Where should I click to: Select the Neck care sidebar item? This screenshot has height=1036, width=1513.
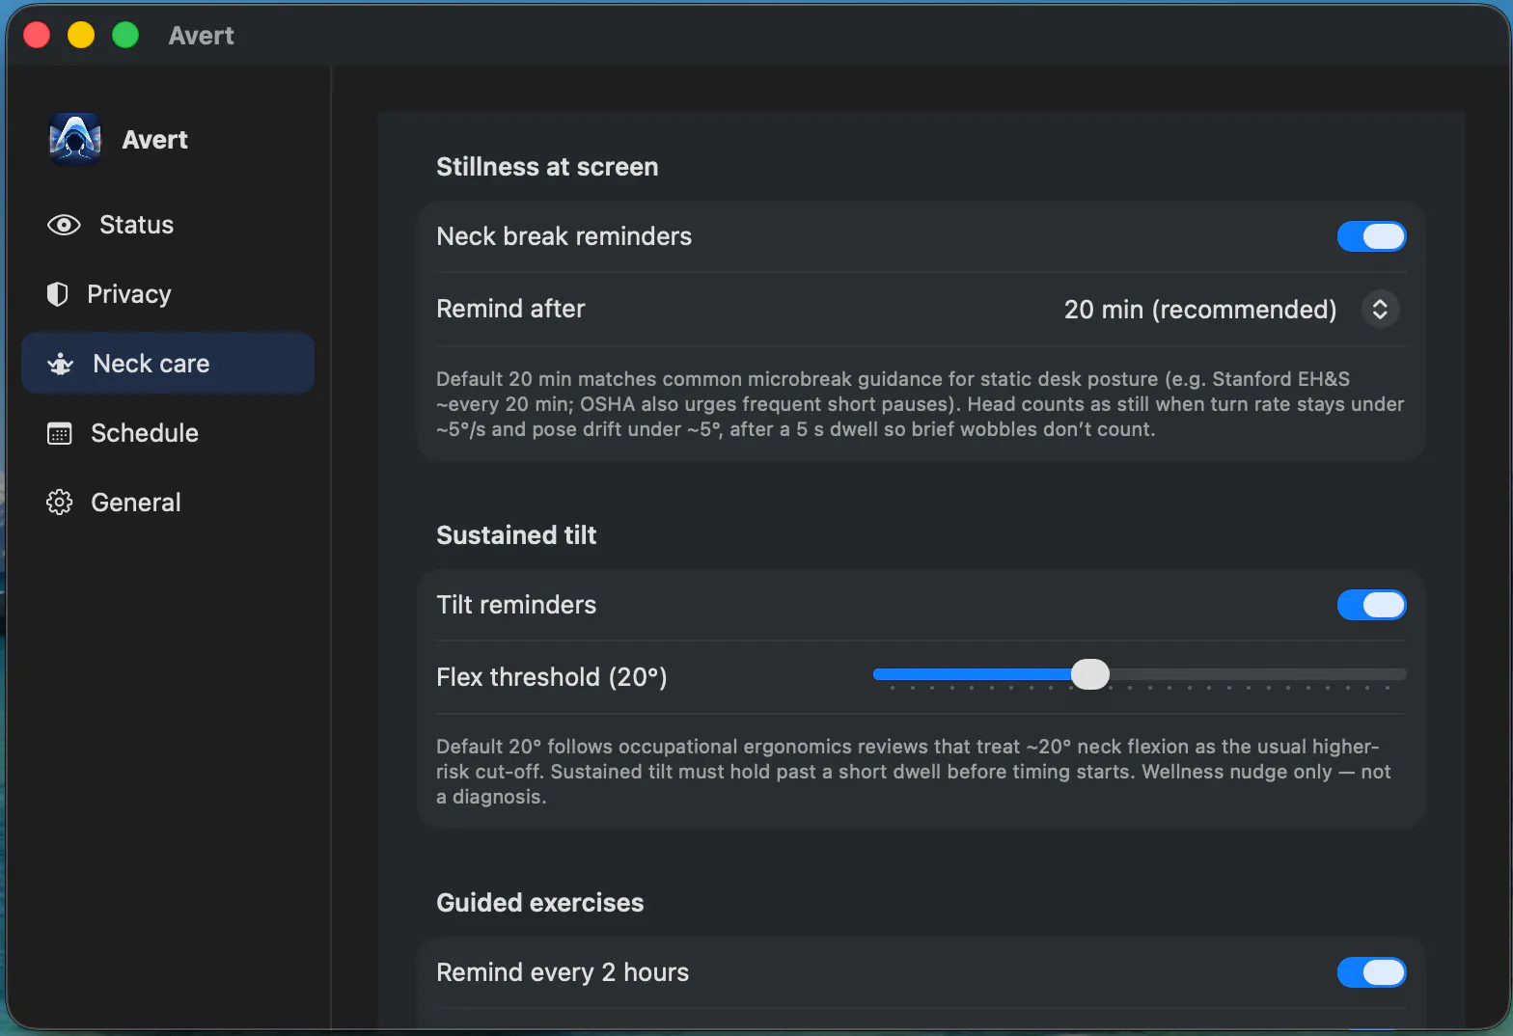pos(168,364)
